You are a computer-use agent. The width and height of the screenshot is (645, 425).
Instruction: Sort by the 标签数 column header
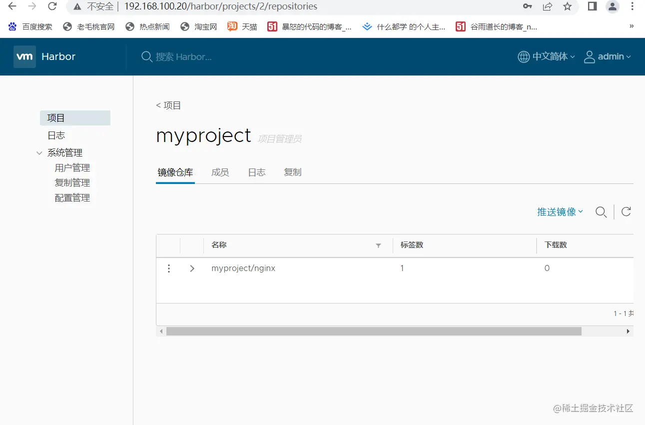(x=412, y=245)
